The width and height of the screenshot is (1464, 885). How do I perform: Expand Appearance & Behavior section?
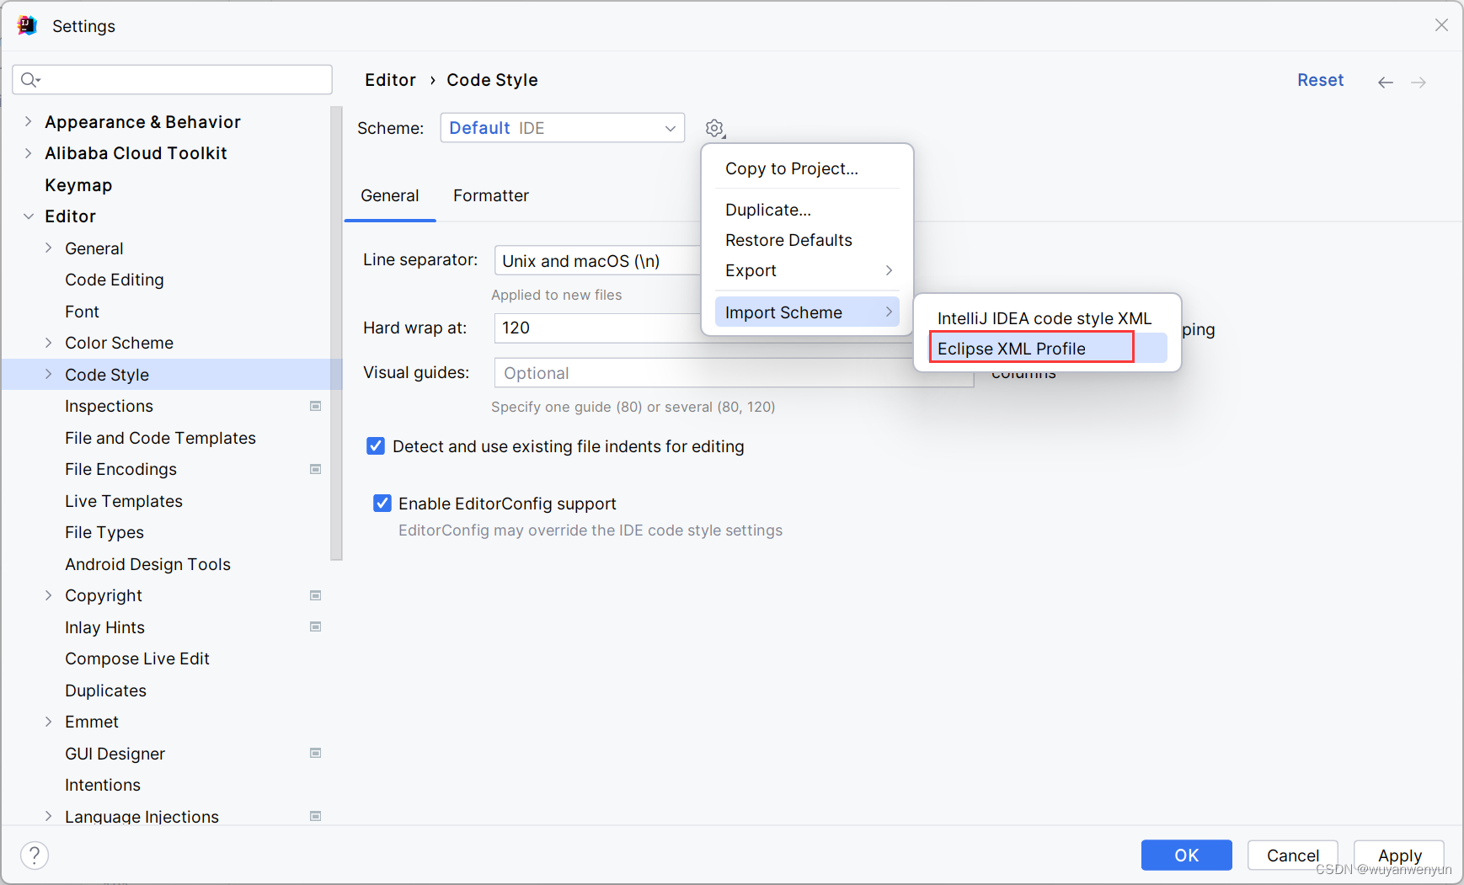28,122
